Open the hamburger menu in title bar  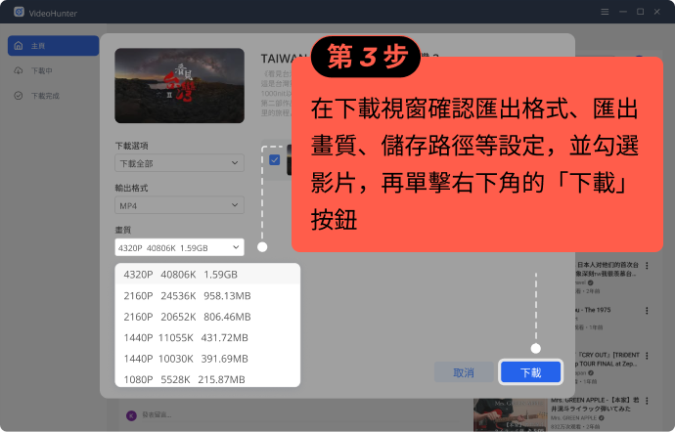pyautogui.click(x=605, y=12)
